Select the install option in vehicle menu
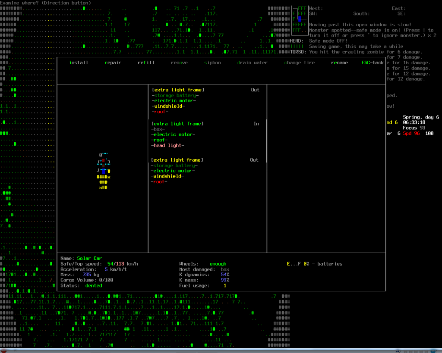Screen dimensions: 442x353 tap(79, 62)
